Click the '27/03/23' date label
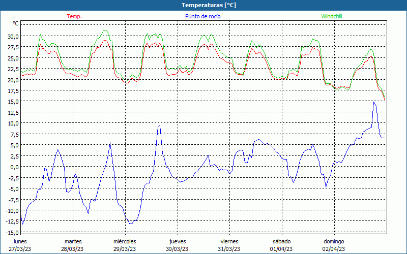407x254 pixels. [x=20, y=249]
